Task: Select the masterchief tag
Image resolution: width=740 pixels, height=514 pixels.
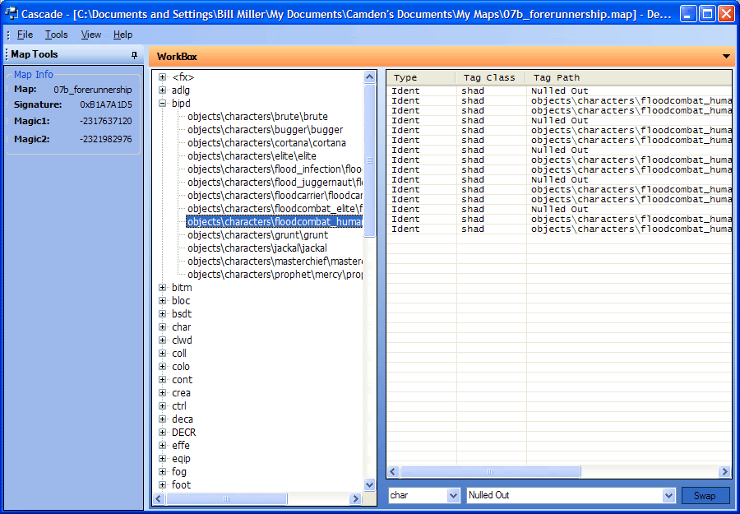Action: pyautogui.click(x=274, y=262)
